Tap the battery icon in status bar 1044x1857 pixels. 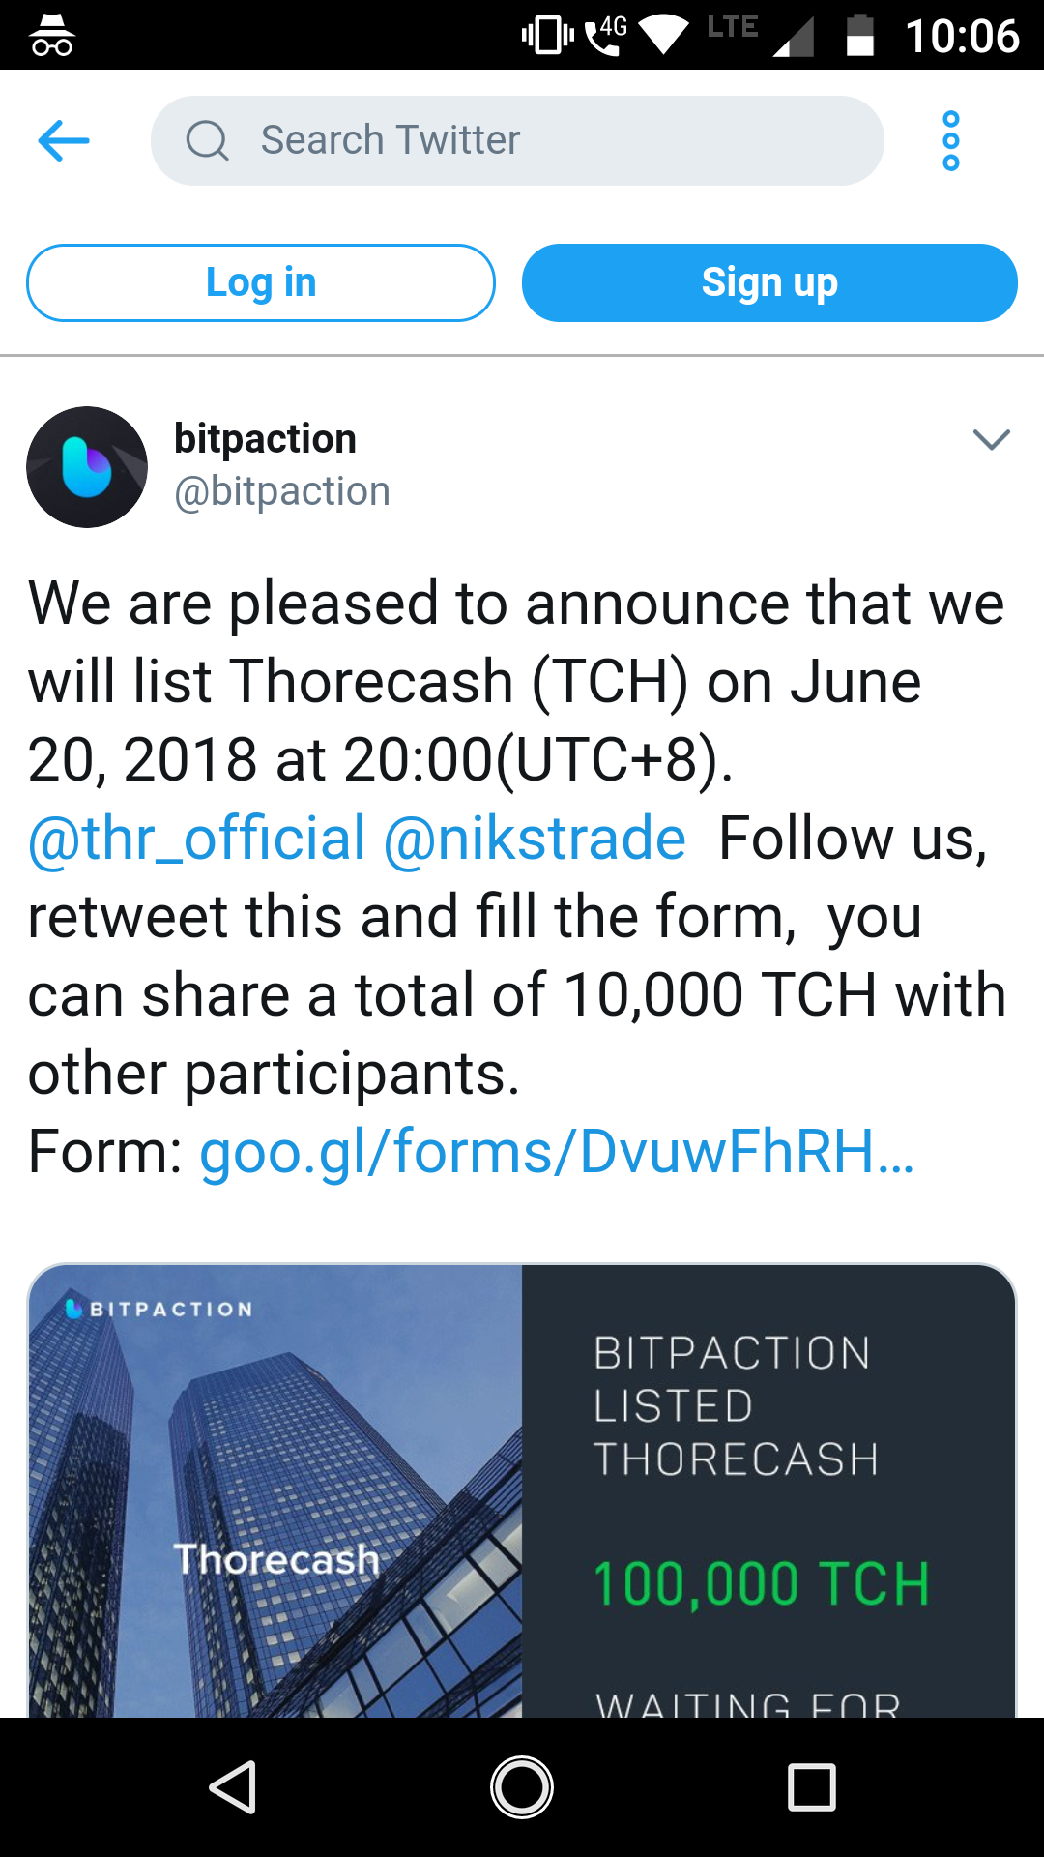[x=860, y=36]
